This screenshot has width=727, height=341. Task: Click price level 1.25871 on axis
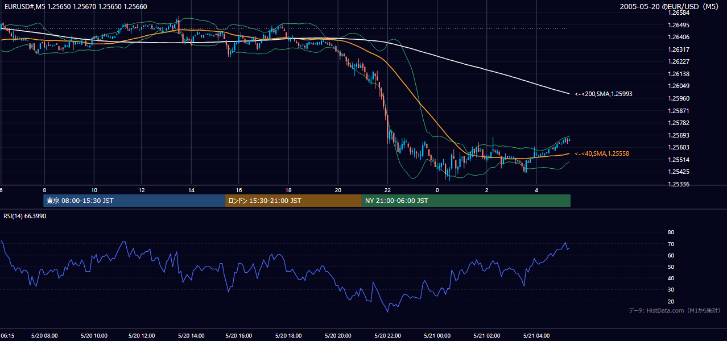pyautogui.click(x=679, y=111)
